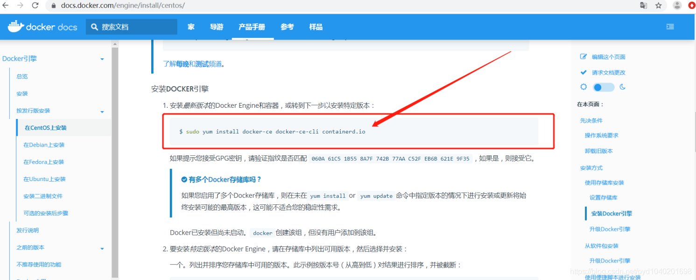Click the red browser extension icon
Viewport: 696px width, 280px height.
(692, 6)
